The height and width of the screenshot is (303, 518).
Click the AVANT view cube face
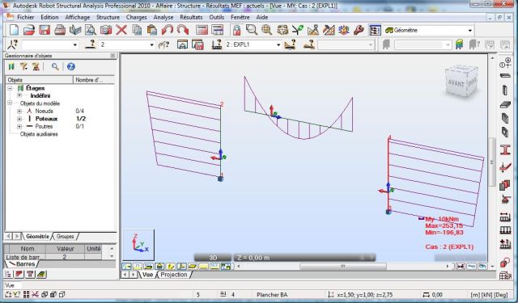point(456,83)
